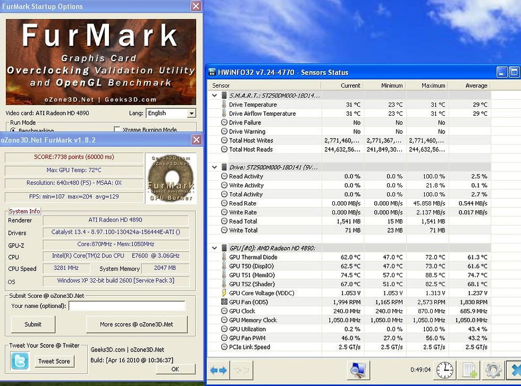Select the FPS min=107 max=204 avg=129 field
Image resolution: width=521 pixels, height=386 pixels.
74,196
